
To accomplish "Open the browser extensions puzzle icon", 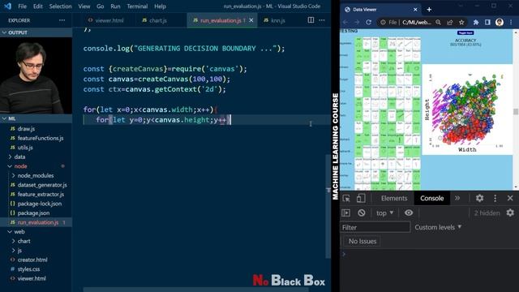I will coord(476,22).
